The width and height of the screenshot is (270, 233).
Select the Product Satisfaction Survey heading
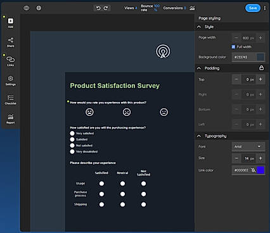pyautogui.click(x=115, y=85)
